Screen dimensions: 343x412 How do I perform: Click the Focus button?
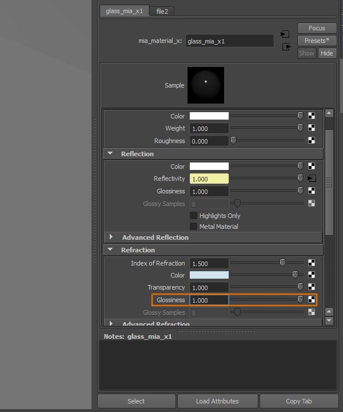tap(316, 28)
